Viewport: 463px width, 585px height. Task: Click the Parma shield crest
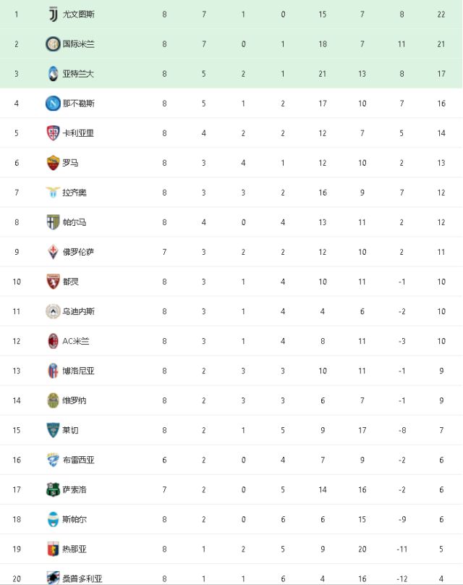pyautogui.click(x=53, y=222)
